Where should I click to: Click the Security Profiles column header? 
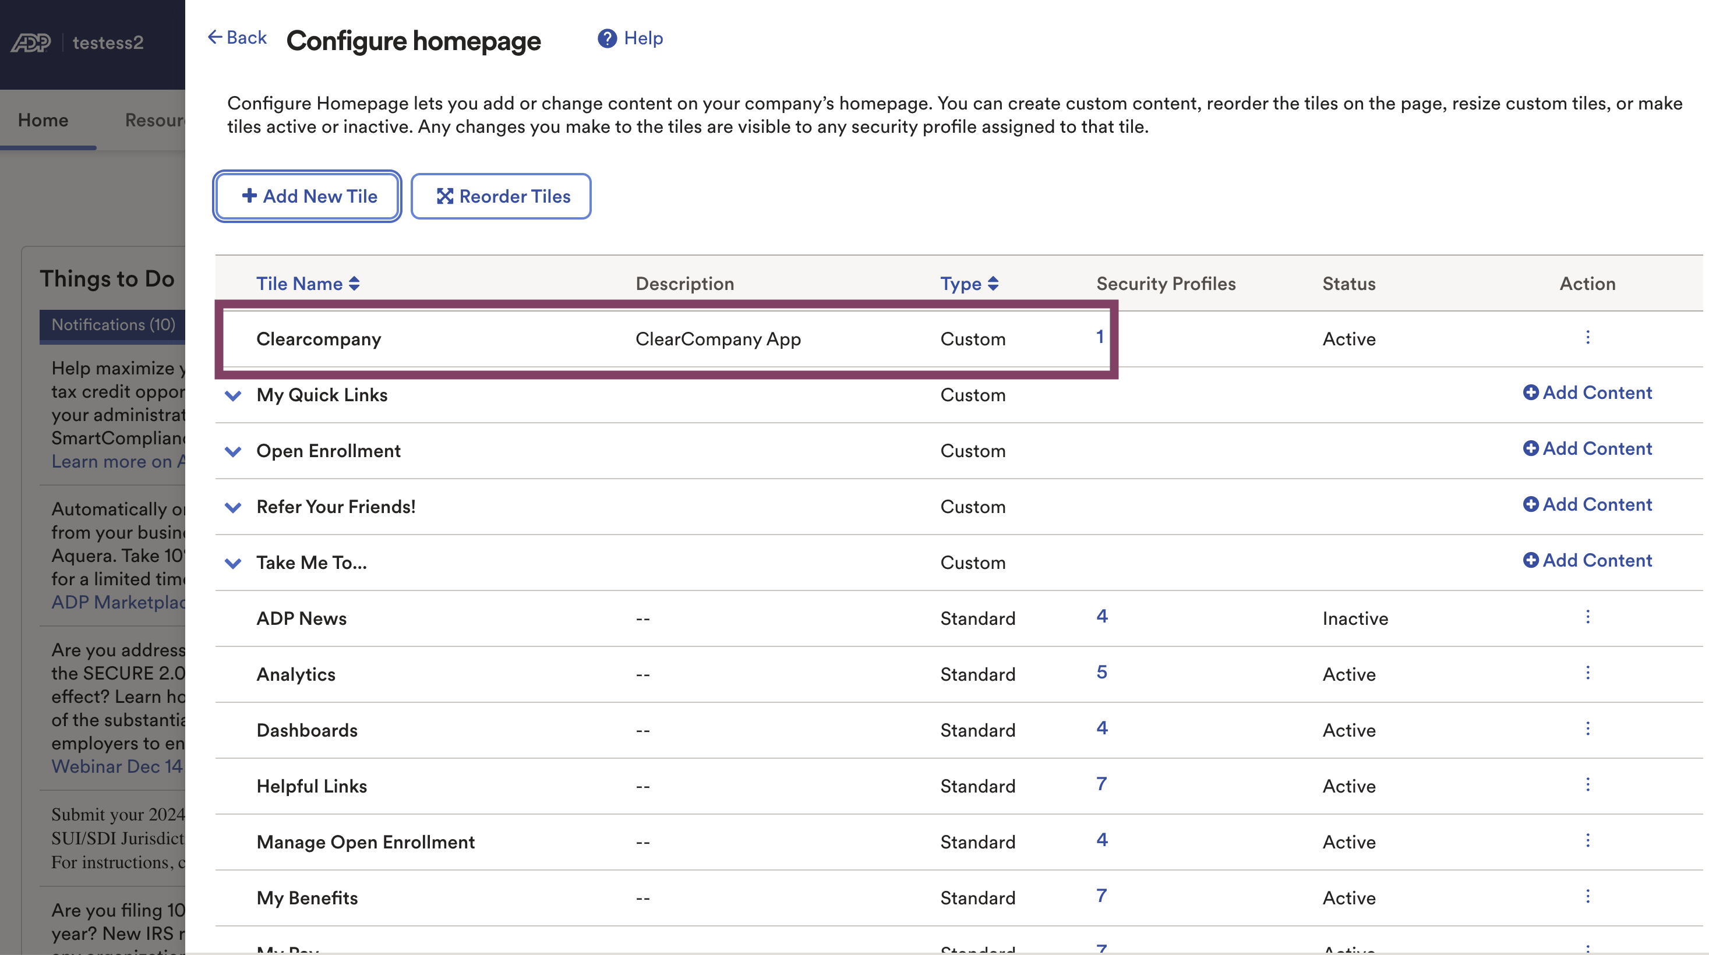[1166, 284]
